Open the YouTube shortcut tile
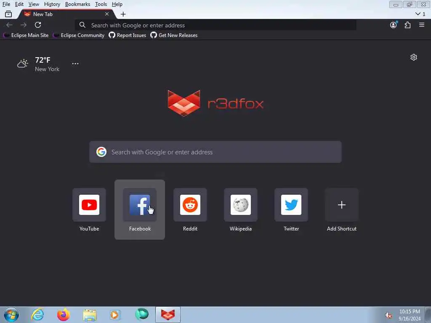The width and height of the screenshot is (431, 323). click(89, 205)
